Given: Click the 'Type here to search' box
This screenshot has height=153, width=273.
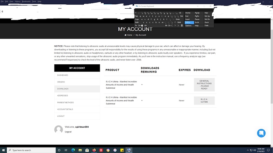Looking at the screenshot, I should (x=31, y=150).
